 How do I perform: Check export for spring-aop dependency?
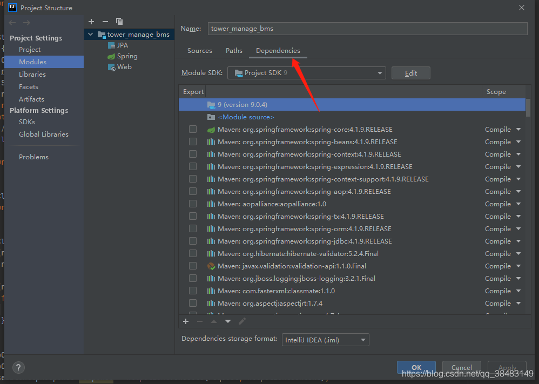coord(193,191)
